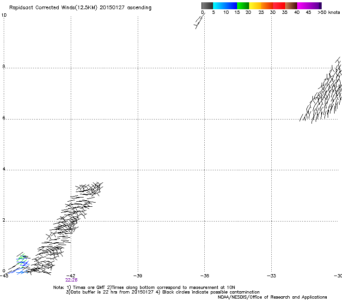Click the chart title 'Rapidscat Corrected Winds(12.5KM)'
The image size is (342, 300).
coord(53,8)
